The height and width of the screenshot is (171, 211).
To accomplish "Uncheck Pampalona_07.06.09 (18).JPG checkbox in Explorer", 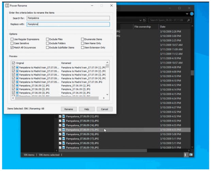I will (60, 143).
